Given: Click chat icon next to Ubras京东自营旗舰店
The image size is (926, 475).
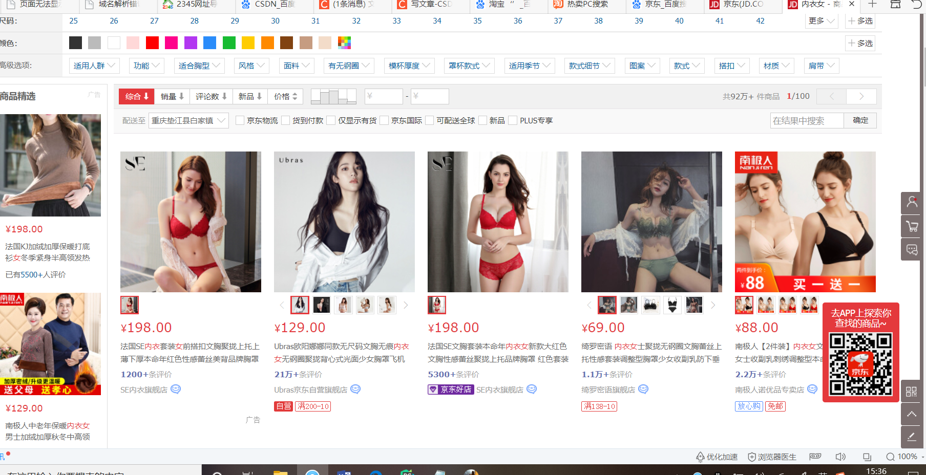Looking at the screenshot, I should click(x=355, y=389).
